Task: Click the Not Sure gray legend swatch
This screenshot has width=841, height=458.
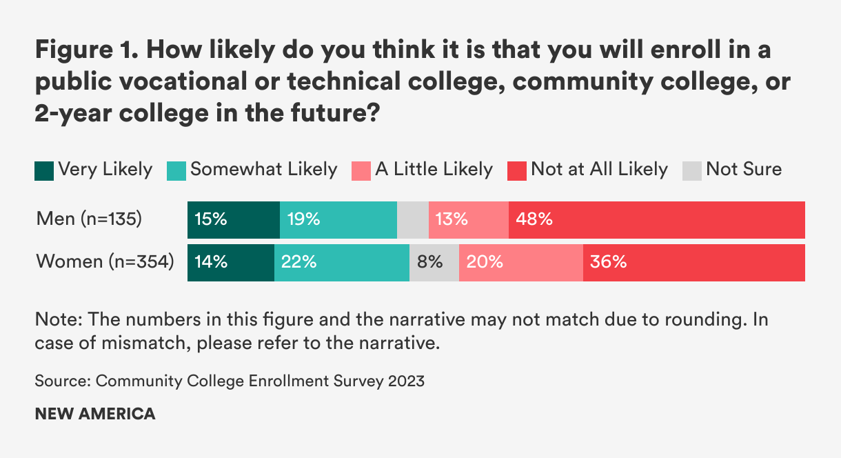Action: (x=692, y=171)
